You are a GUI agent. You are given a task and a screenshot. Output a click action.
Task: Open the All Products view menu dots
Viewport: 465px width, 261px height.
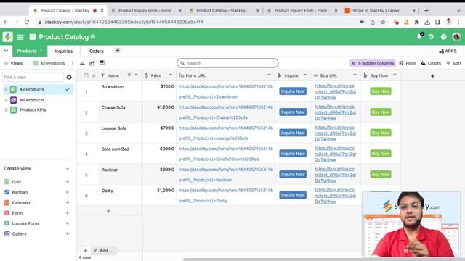tap(73, 63)
